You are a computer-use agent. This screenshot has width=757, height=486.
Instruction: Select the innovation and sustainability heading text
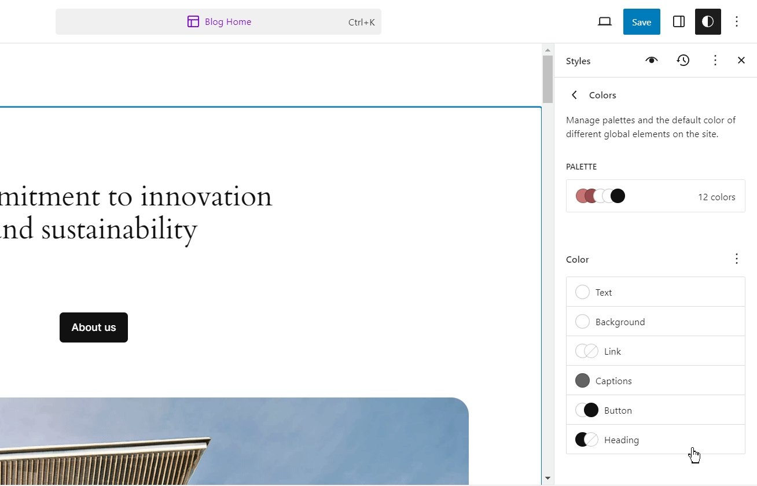pyautogui.click(x=136, y=213)
